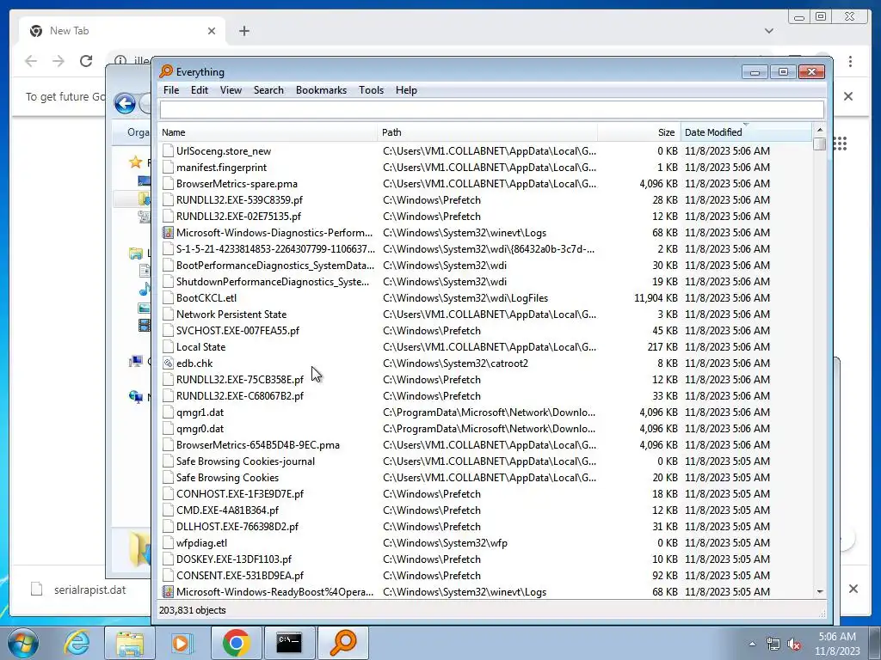Click the results vertical scrollbar thumb

[819, 144]
